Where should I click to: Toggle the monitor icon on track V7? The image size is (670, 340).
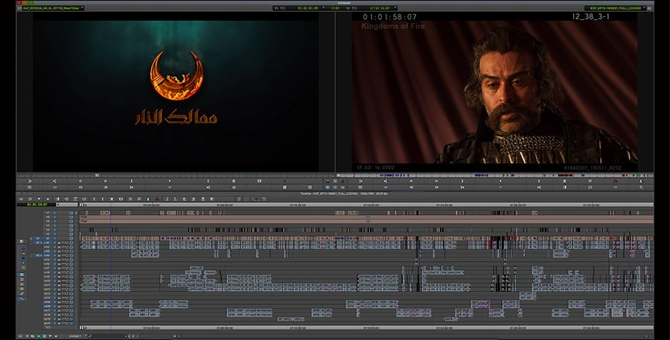pyautogui.click(x=71, y=213)
